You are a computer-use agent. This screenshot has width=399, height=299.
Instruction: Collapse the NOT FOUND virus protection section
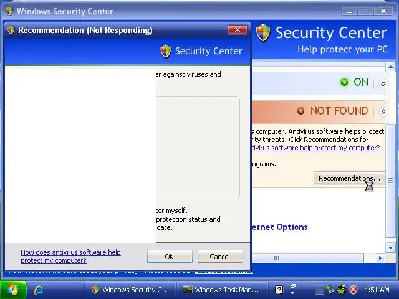tap(383, 112)
